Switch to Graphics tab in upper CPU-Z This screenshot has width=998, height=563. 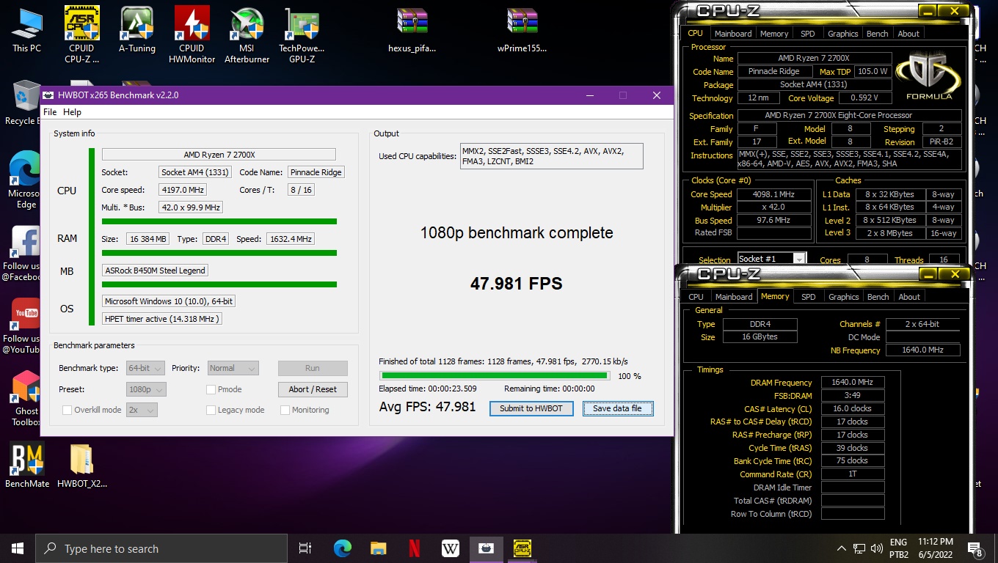pos(842,34)
